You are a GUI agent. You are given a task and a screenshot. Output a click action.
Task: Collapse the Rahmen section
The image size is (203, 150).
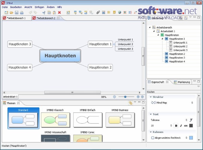tap(151, 132)
